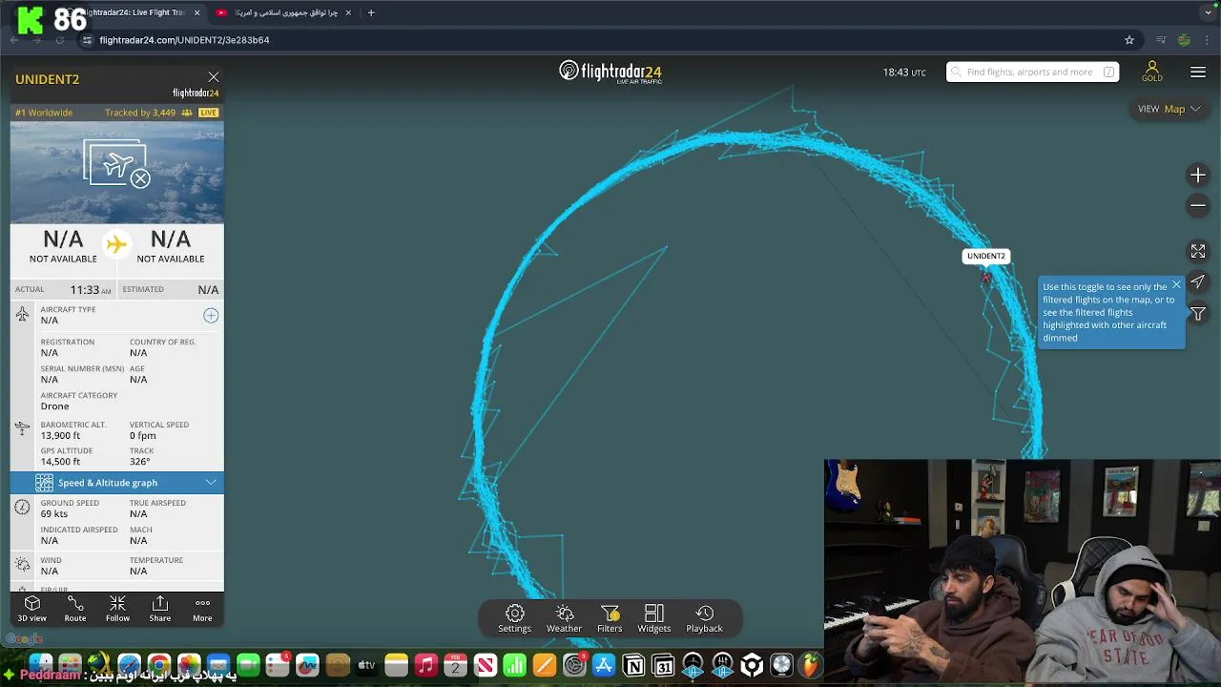The height and width of the screenshot is (687, 1221).
Task: Dismiss the filter toggle tooltip
Action: pyautogui.click(x=1176, y=284)
